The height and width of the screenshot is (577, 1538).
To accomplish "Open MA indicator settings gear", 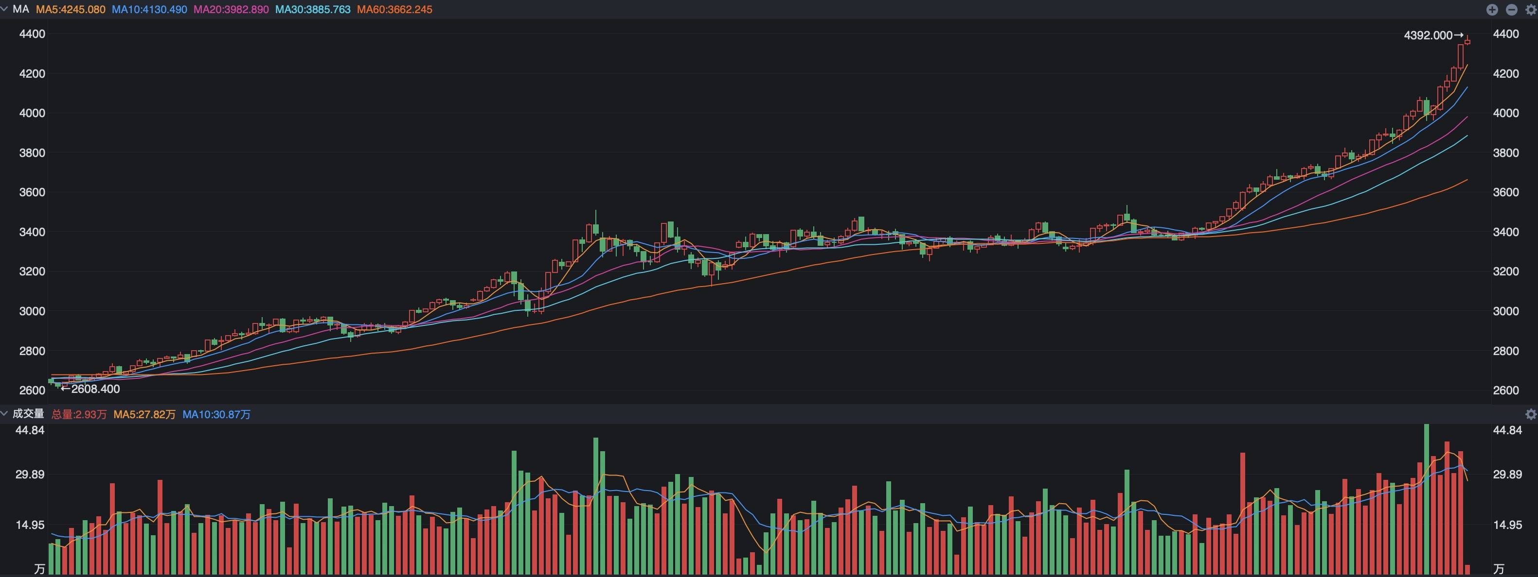I will point(1530,10).
